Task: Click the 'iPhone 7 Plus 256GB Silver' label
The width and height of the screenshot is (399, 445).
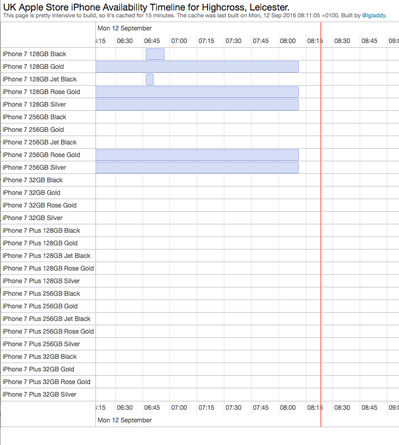Action: 41,344
